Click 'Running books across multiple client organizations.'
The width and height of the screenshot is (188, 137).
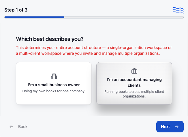click(x=134, y=94)
